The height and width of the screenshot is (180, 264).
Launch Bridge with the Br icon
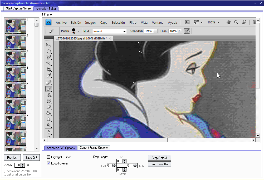click(187, 22)
